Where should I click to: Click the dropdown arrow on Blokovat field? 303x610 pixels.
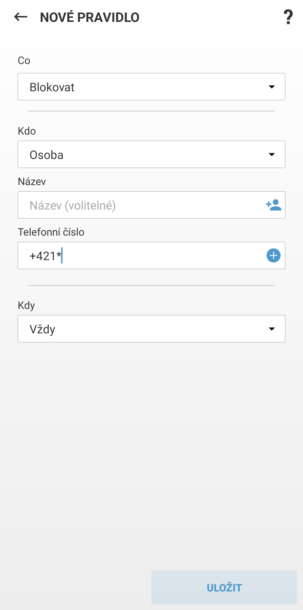(x=272, y=87)
